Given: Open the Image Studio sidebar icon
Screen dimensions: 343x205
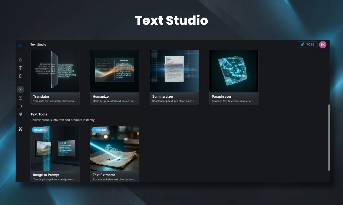Looking at the screenshot, I should (20, 97).
